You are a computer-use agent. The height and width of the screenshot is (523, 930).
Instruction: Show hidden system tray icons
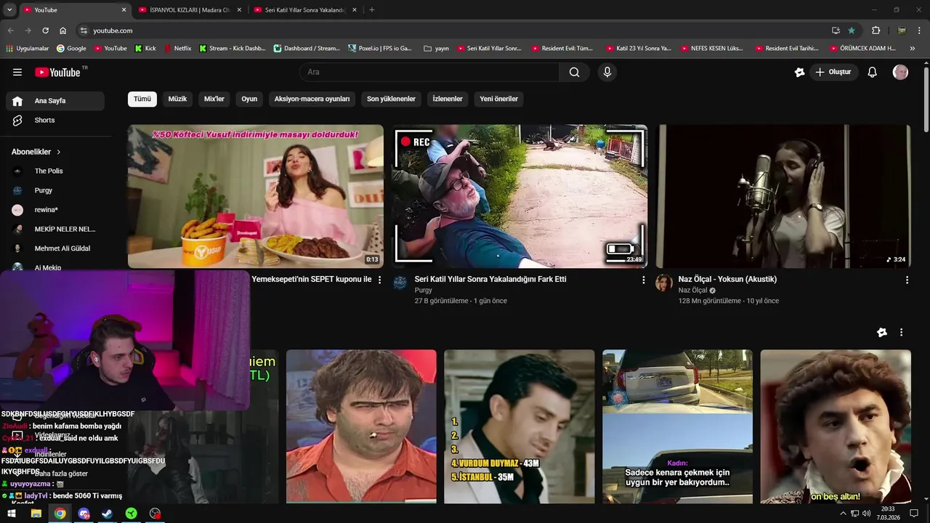(x=843, y=514)
